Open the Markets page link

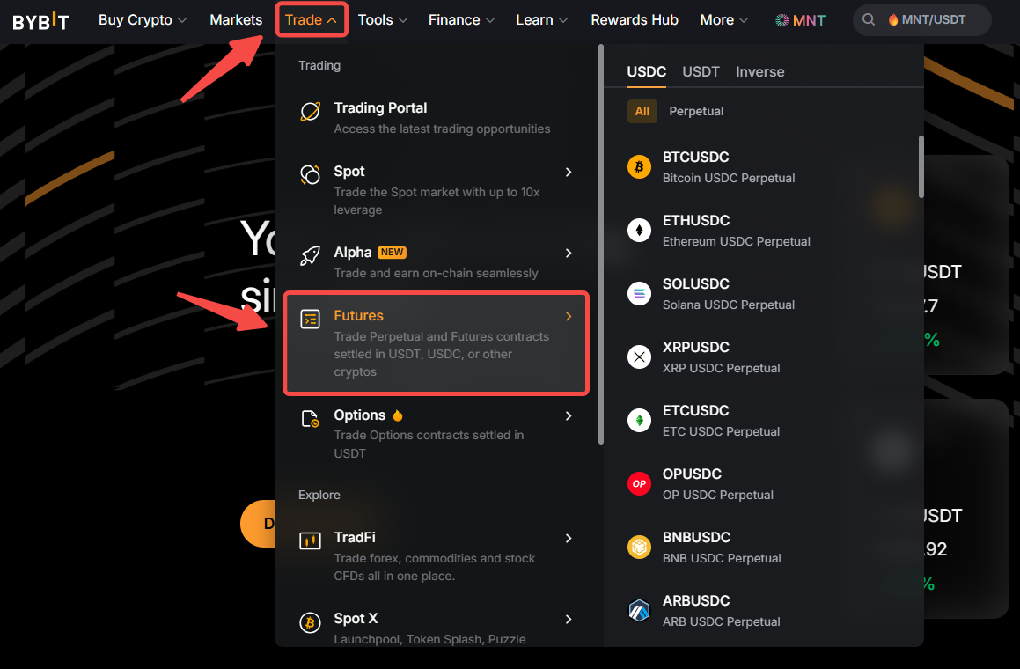click(x=236, y=20)
